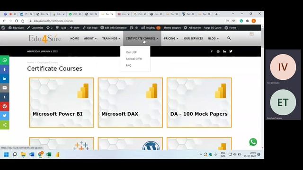
Task: Expand the BLOG menu
Action: click(214, 38)
